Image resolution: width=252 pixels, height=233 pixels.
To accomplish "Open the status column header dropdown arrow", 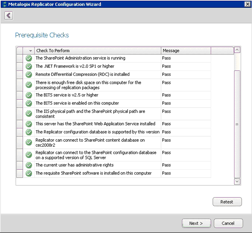I will (30, 51).
